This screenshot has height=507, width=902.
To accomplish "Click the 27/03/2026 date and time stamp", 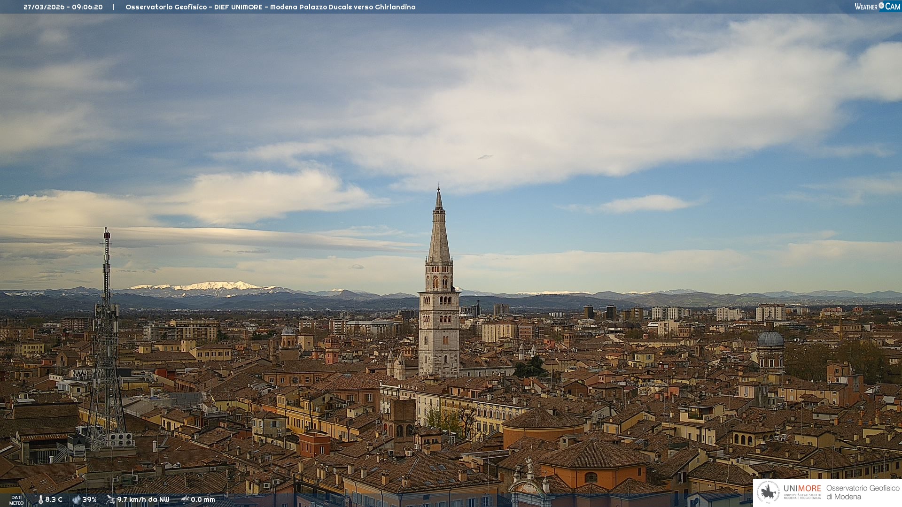I will (63, 7).
